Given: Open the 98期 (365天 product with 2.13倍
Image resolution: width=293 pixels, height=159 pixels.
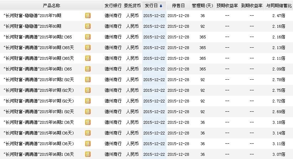Looking at the screenshot, I should [39, 48].
